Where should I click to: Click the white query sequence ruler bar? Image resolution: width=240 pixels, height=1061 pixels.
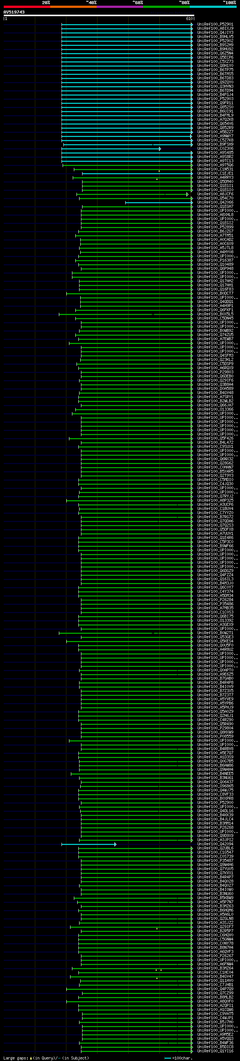(x=99, y=15)
